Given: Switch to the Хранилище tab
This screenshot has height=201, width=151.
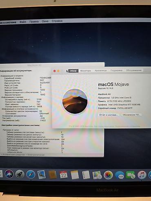Looking at the screenshot, I should tap(100, 71).
